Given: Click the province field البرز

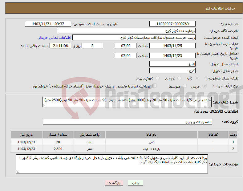Looking at the screenshot, I should click(172, 64).
